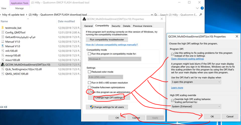Switch to the Previous Versions tab
Viewport: 241px width, 125px height.
(x=143, y=26)
